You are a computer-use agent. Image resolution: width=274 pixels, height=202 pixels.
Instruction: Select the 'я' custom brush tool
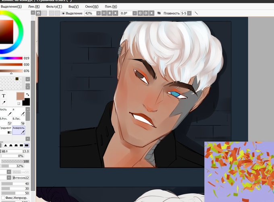click(x=19, y=111)
